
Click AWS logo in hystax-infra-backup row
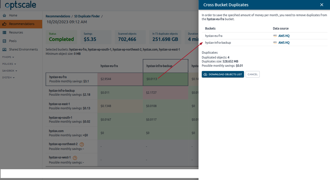(x=275, y=42)
